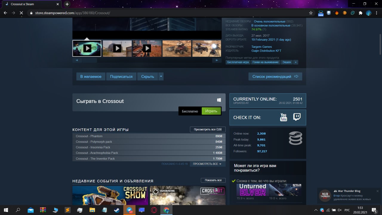Open the YouTube icon under Check It On
The image size is (382, 215).
tap(284, 117)
